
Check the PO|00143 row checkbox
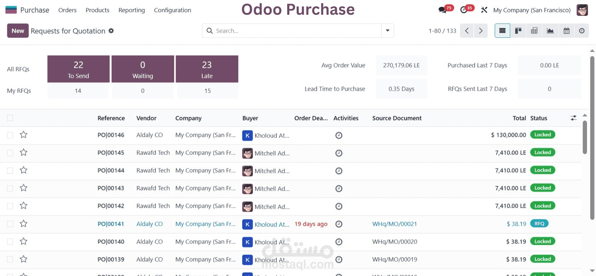pos(10,188)
